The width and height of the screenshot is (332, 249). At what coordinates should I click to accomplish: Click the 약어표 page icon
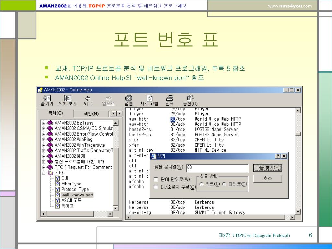point(57,206)
